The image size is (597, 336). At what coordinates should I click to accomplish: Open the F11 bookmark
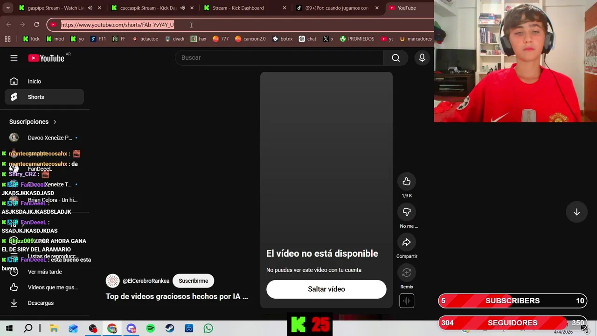[x=98, y=39]
